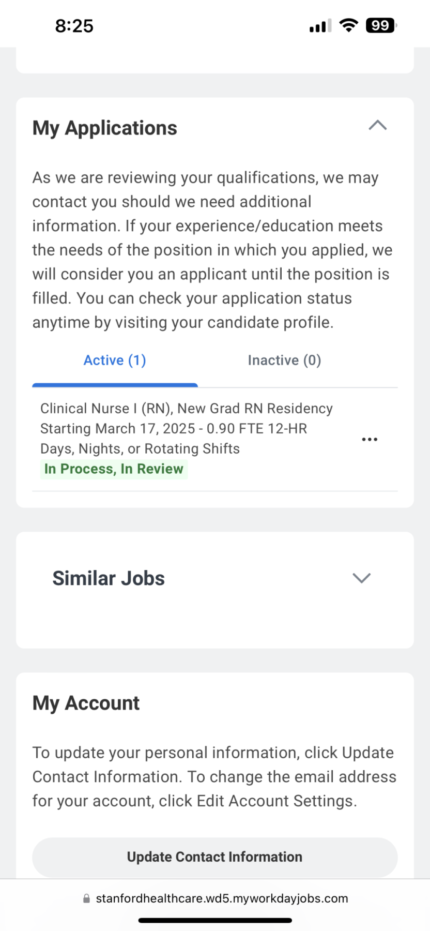The width and height of the screenshot is (430, 931).
Task: Tap the home indicator bar at bottom
Action: (215, 920)
